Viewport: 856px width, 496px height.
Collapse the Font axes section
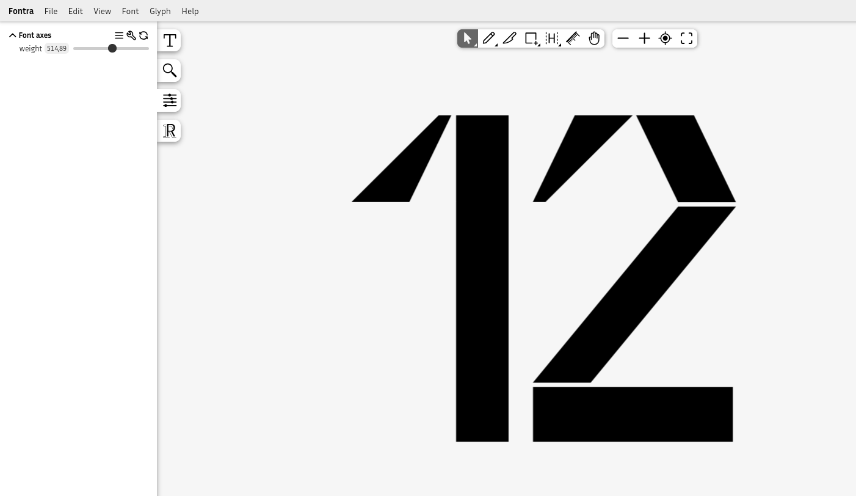tap(13, 35)
